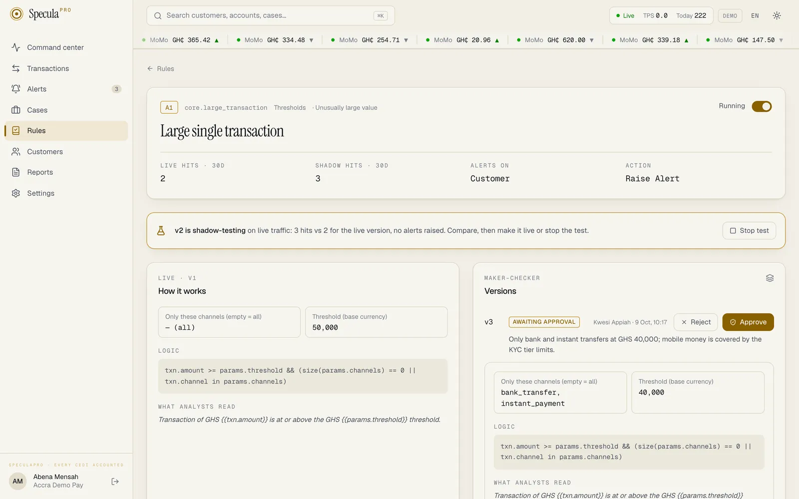Click the live v1 logic expression
The width and height of the screenshot is (799, 499).
coord(303,376)
